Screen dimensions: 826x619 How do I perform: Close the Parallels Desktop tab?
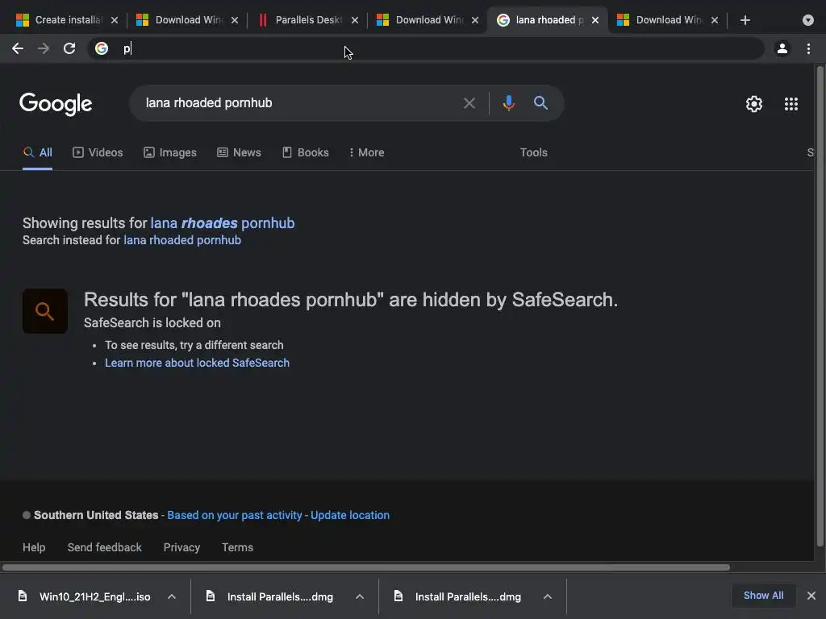pos(355,20)
